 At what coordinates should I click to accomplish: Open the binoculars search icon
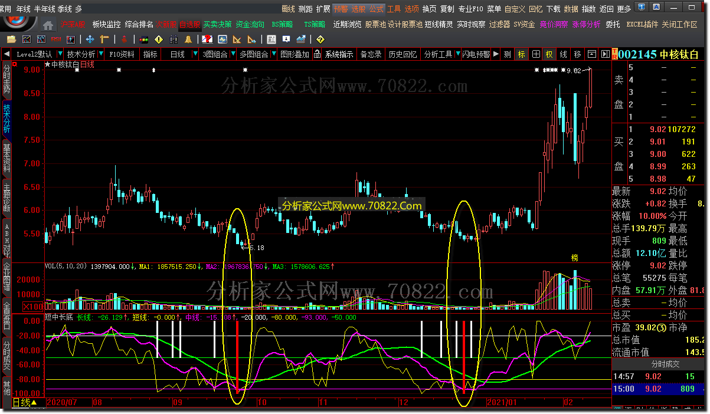(174, 39)
